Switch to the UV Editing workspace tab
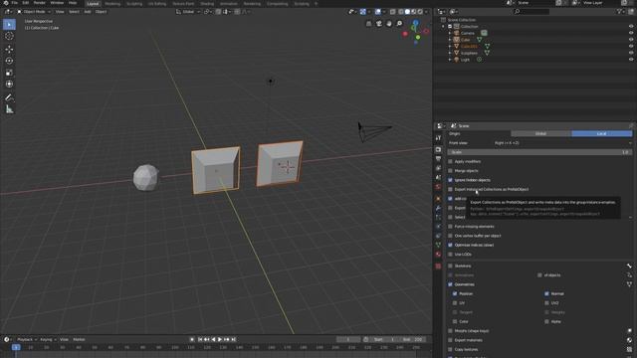637x358 pixels. (157, 4)
